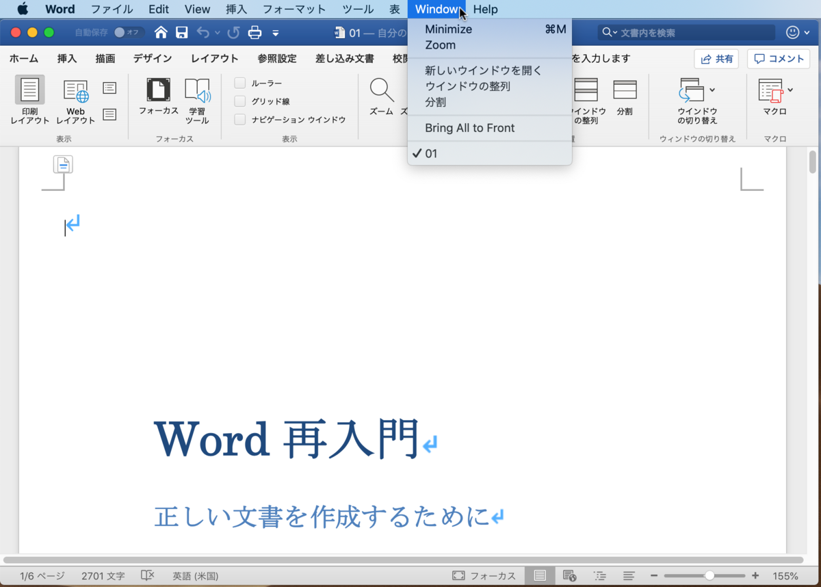The height and width of the screenshot is (587, 821).
Task: Click the 155% zoom level
Action: 785,576
